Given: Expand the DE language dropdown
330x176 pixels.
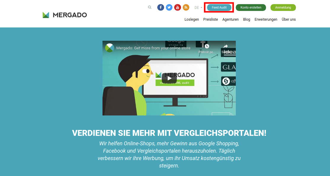Looking at the screenshot, I should click(x=198, y=8).
